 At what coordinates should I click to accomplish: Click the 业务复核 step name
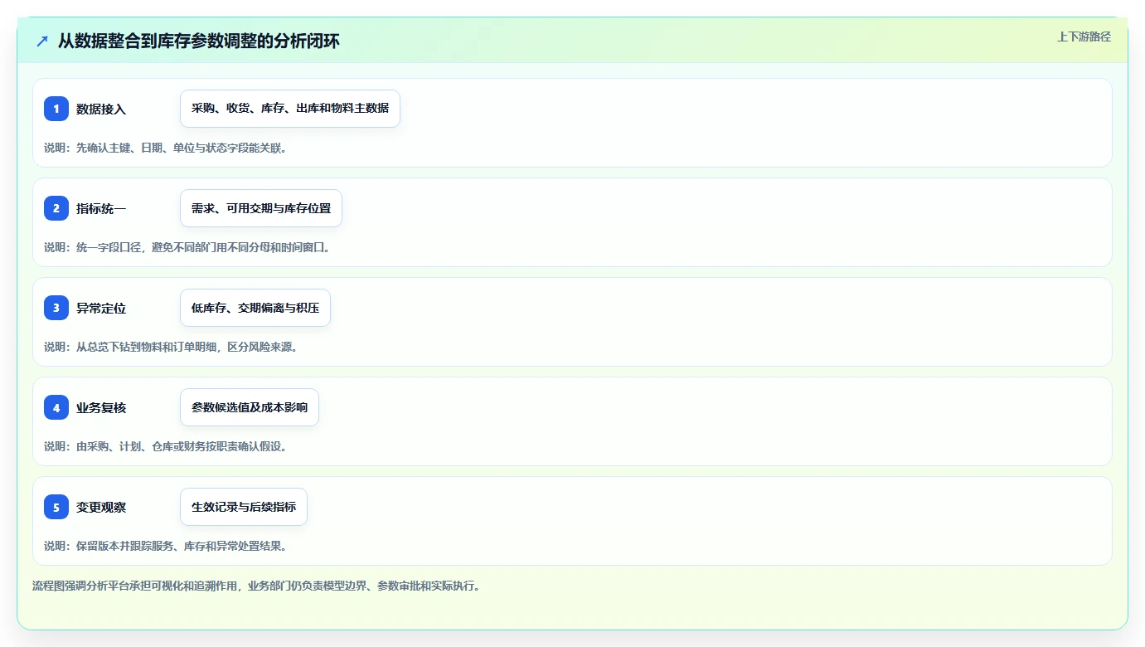[x=101, y=407]
